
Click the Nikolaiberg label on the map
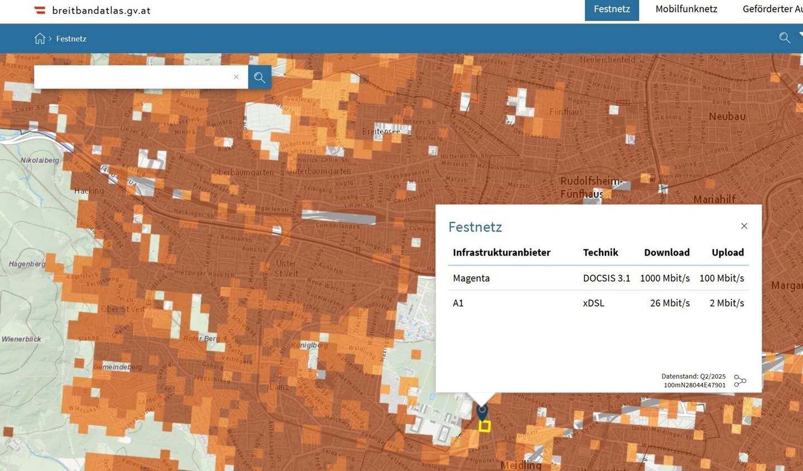point(40,160)
